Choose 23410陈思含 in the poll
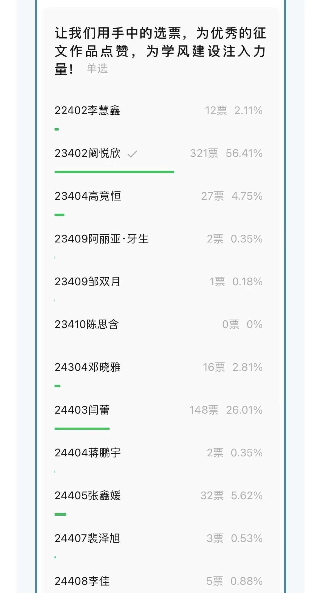This screenshot has width=321, height=593. pos(86,324)
